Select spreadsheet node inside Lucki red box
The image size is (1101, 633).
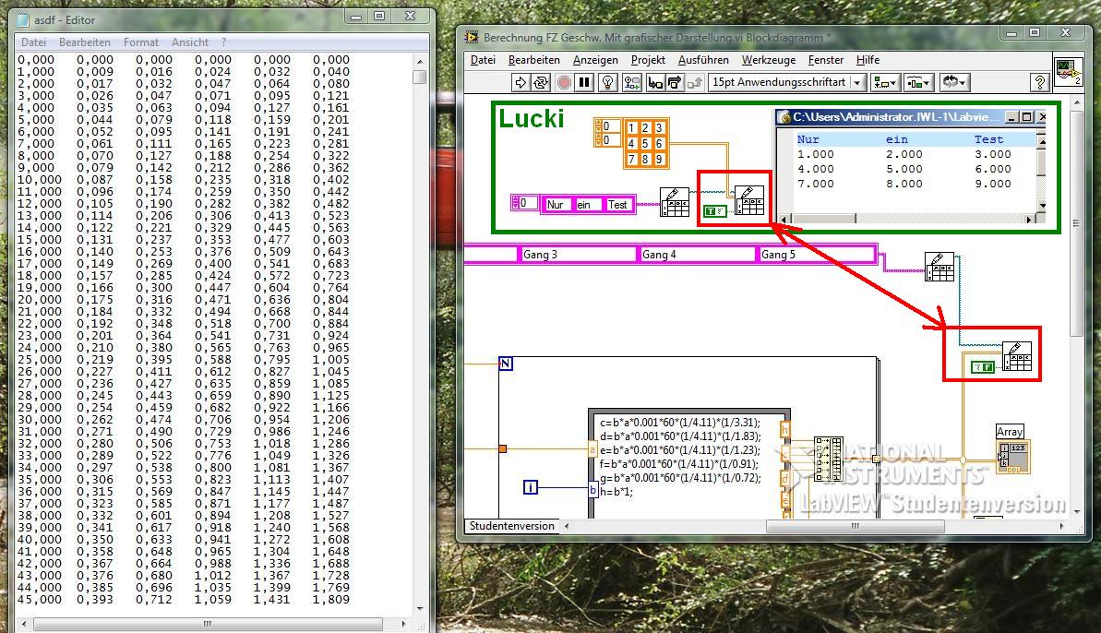pos(748,200)
